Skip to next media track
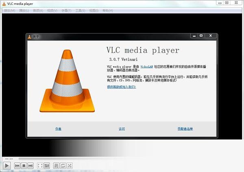The image size is (244, 172). (x=30, y=165)
